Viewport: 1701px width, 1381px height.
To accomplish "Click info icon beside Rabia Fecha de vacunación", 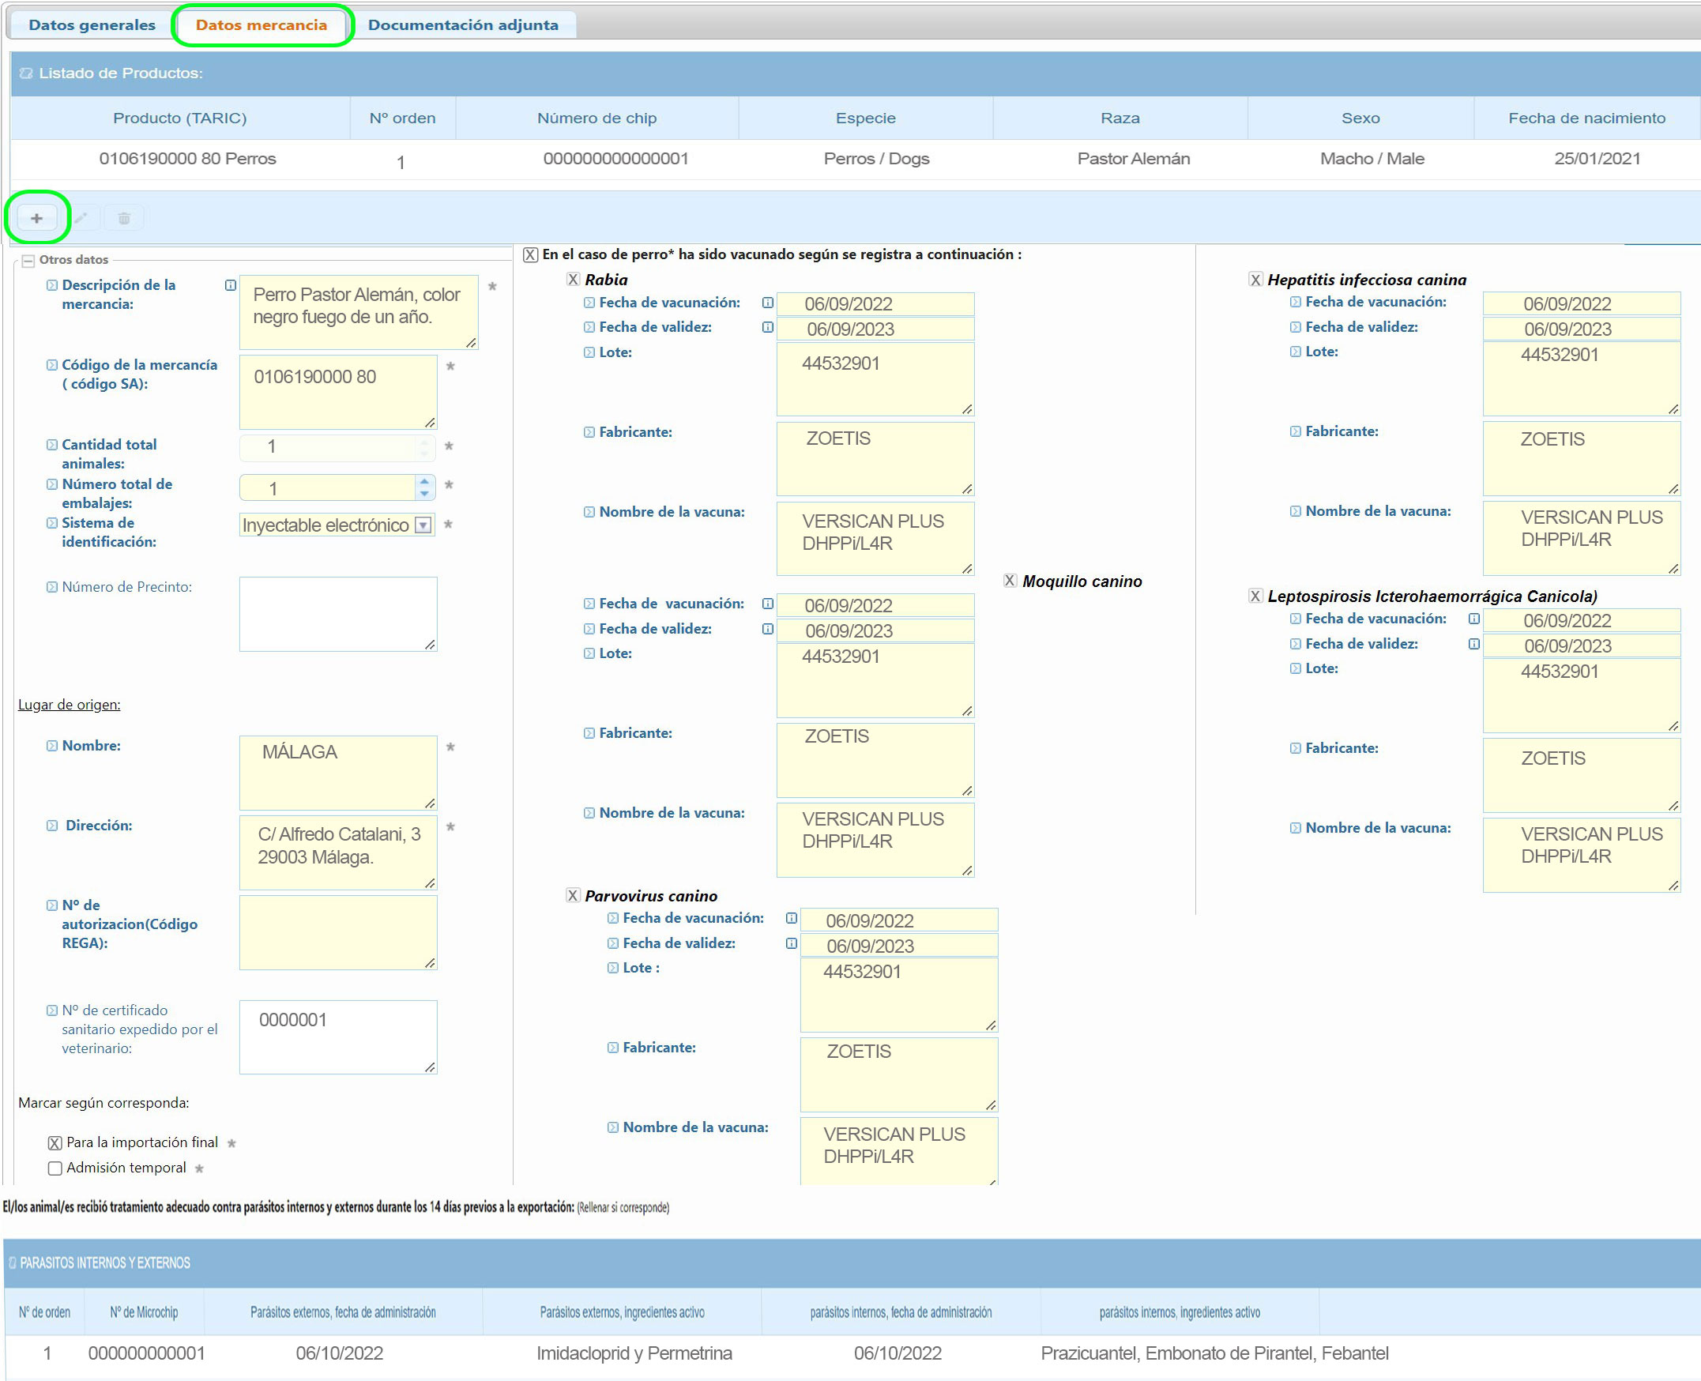I will click(768, 303).
